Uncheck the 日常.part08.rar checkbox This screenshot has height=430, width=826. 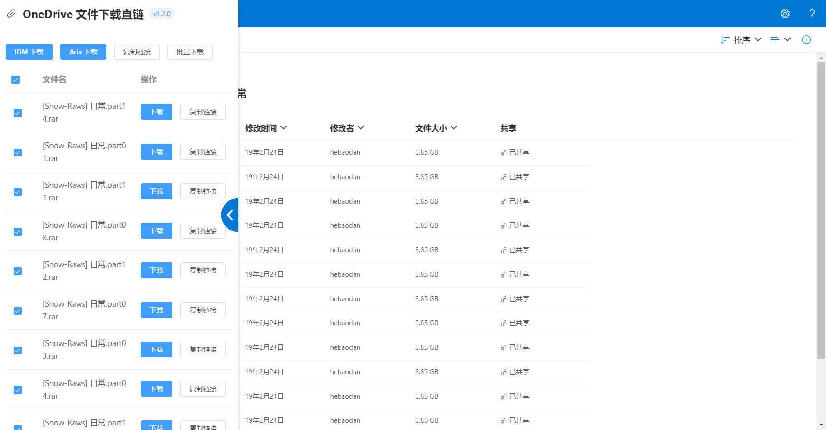pos(18,232)
